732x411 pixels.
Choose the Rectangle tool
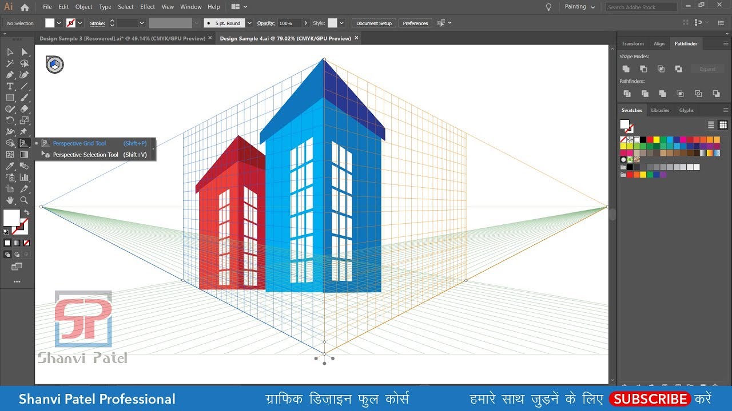tap(10, 98)
